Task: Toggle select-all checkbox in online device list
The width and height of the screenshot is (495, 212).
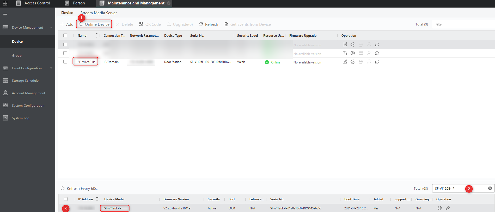Action: pos(66,199)
